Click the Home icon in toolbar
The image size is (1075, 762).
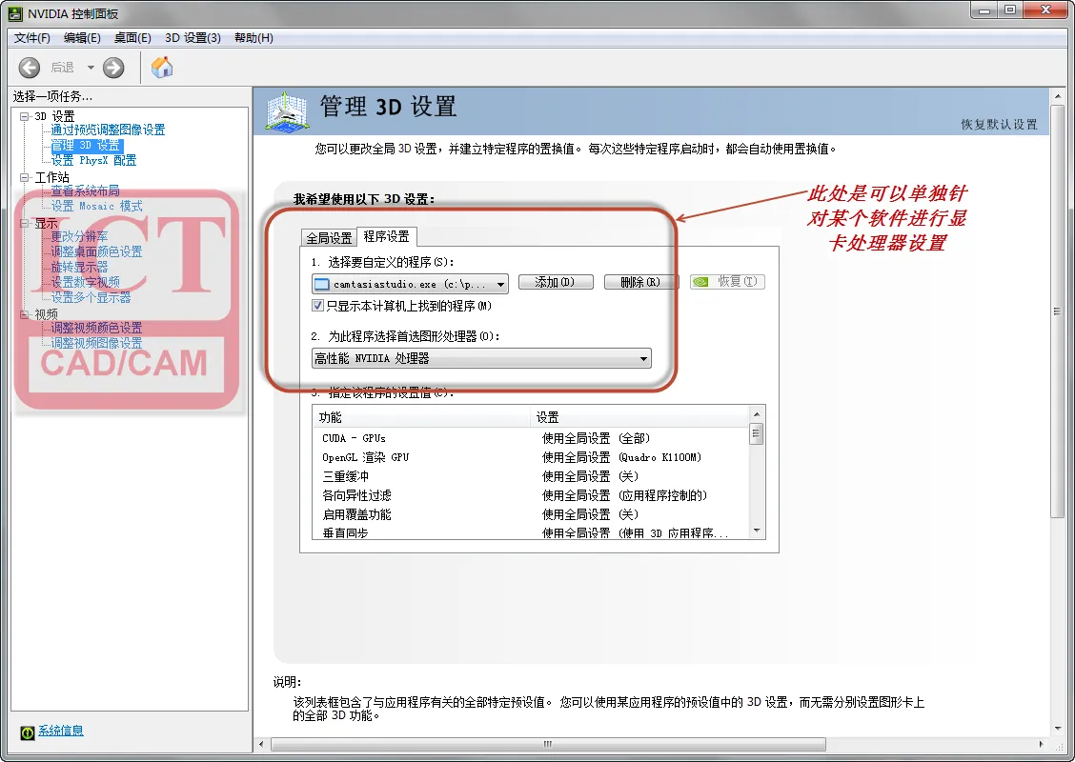point(163,67)
